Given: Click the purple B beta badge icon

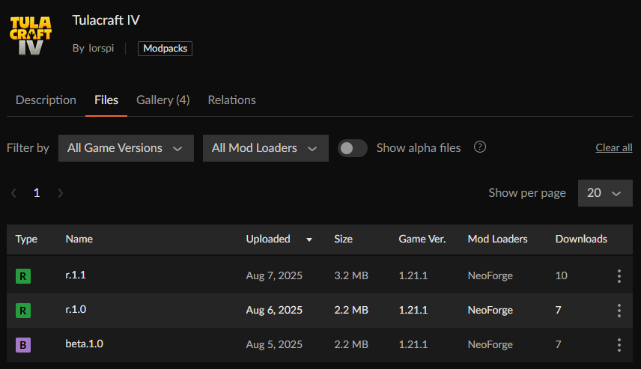Looking at the screenshot, I should [23, 345].
